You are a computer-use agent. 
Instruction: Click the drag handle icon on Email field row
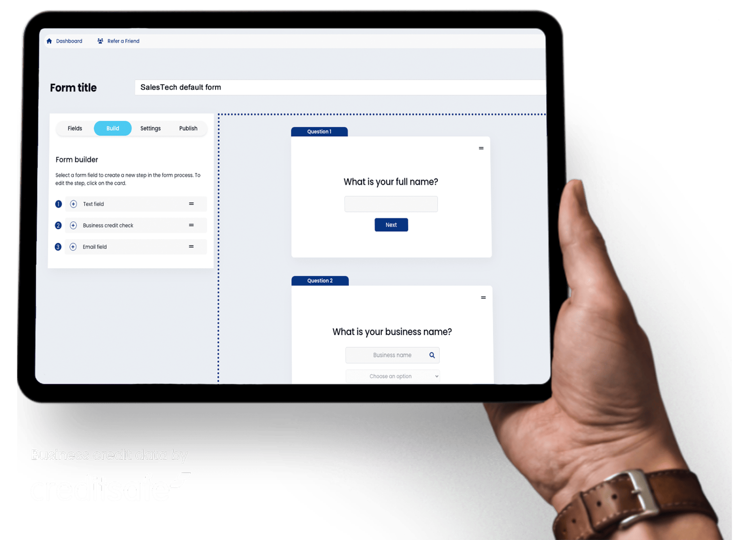(x=190, y=246)
